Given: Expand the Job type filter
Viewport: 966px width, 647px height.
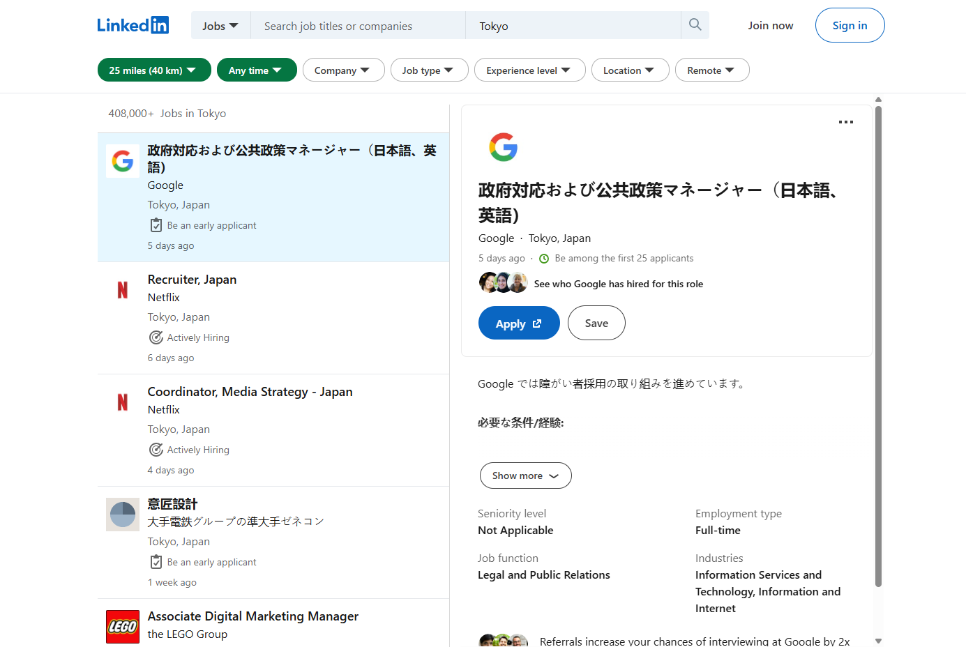Looking at the screenshot, I should click(429, 70).
